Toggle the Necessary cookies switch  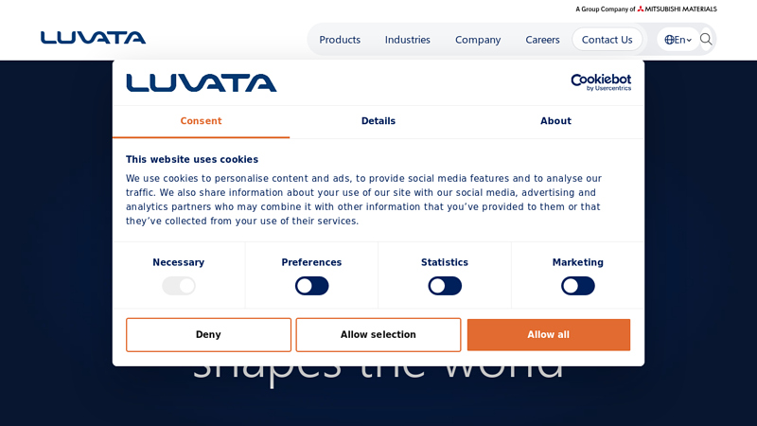[179, 286]
